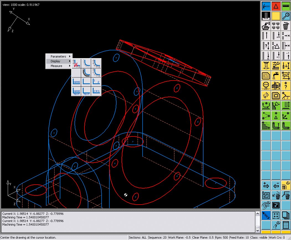Open the magnifying glass zoom tool
This screenshot has height=240, width=291.
[x=286, y=16]
